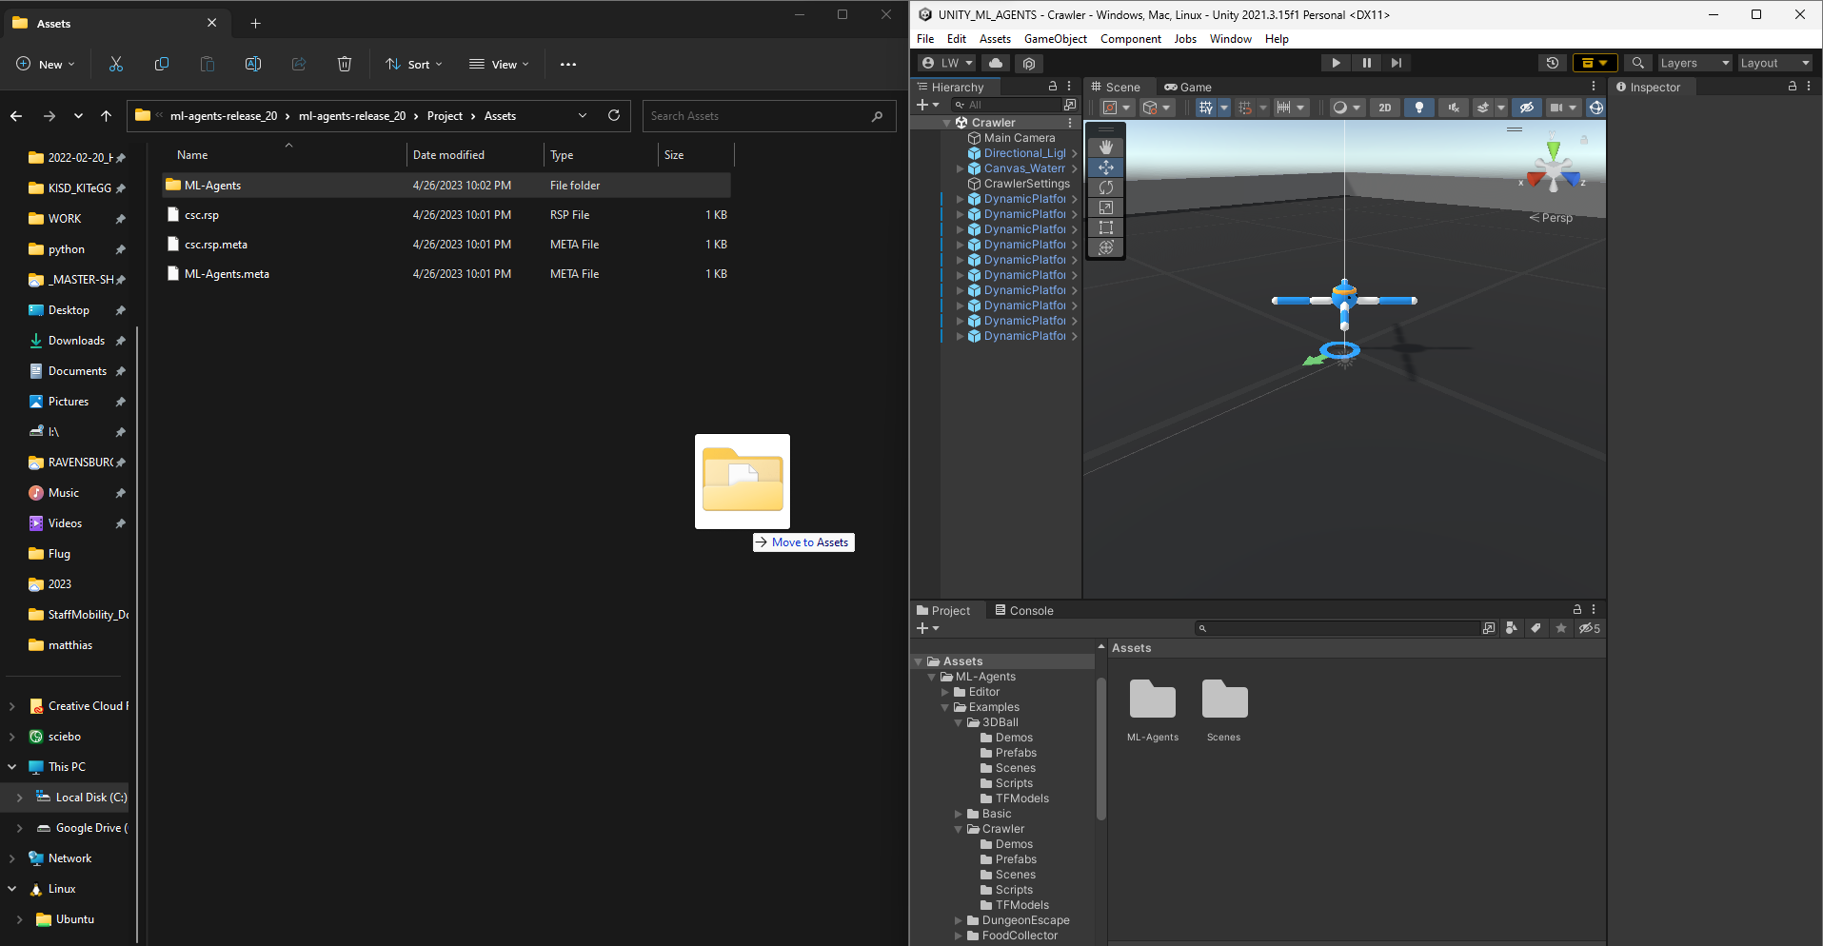Toggle hidden objects visibility in Scene
Screen dimensions: 1823x946
click(1527, 108)
